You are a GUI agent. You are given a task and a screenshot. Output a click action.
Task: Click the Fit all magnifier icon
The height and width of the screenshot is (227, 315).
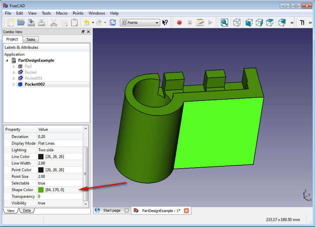225,23
